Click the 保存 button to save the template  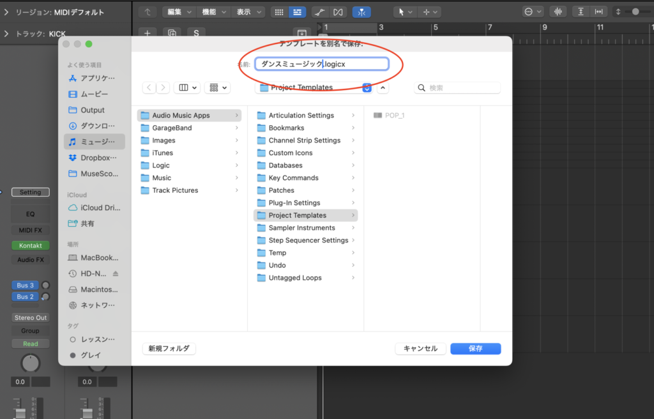pos(475,348)
